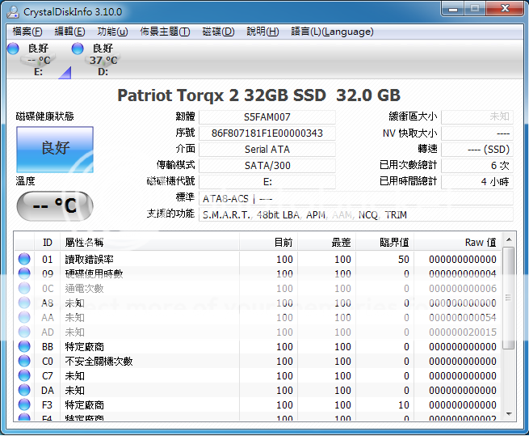Click the firmware field S5FAM007
This screenshot has width=529, height=436.
[x=267, y=117]
